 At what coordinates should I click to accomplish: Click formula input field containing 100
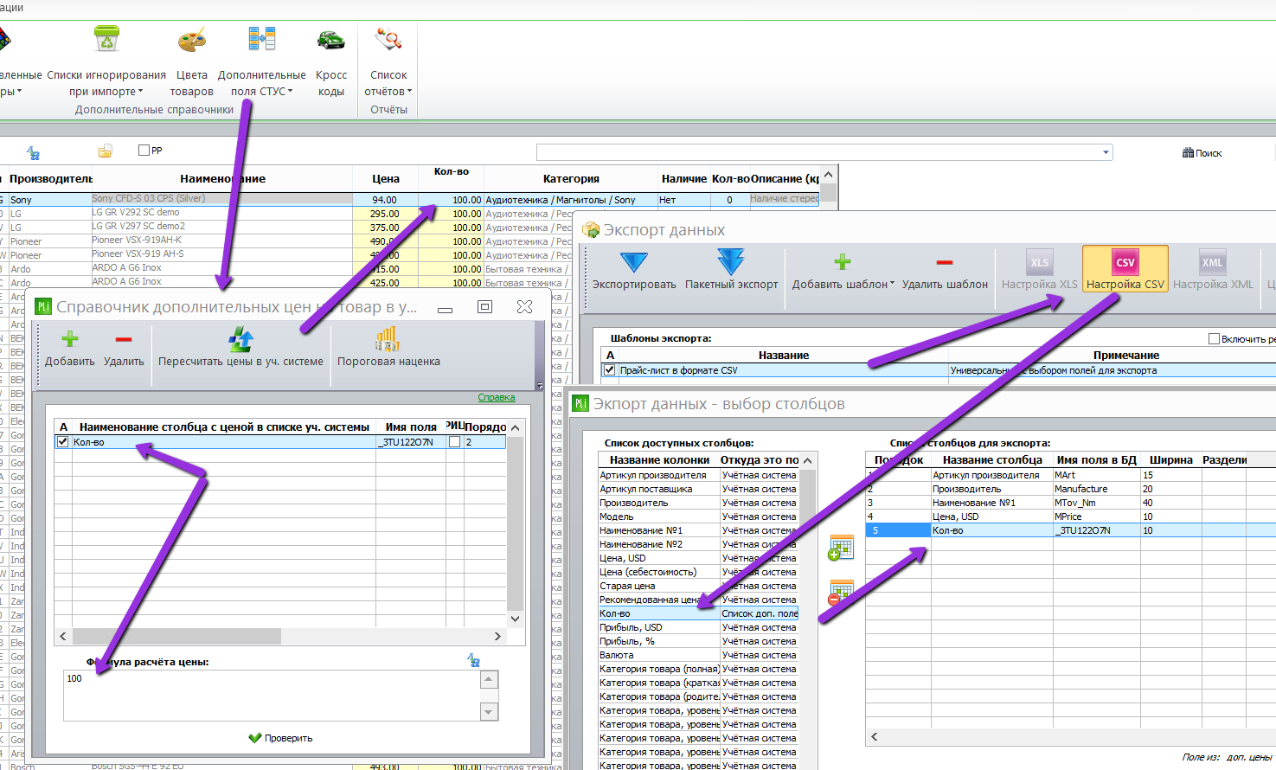[x=272, y=696]
